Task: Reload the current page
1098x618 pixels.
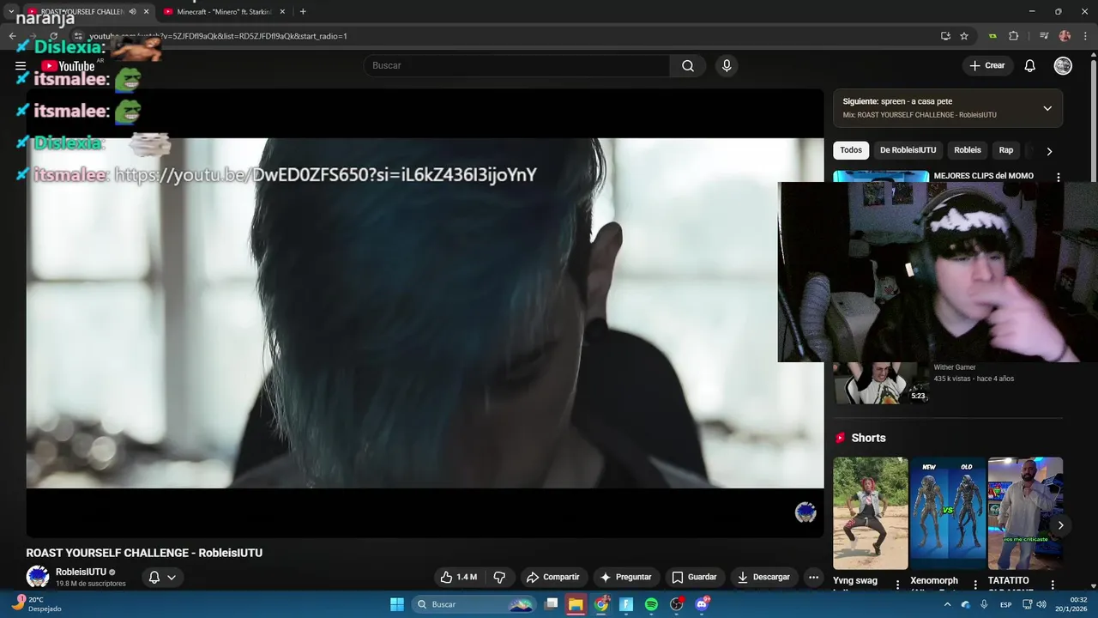Action: [x=53, y=36]
